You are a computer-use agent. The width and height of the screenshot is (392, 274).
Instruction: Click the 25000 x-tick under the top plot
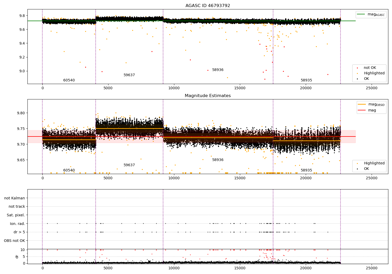click(x=372, y=88)
